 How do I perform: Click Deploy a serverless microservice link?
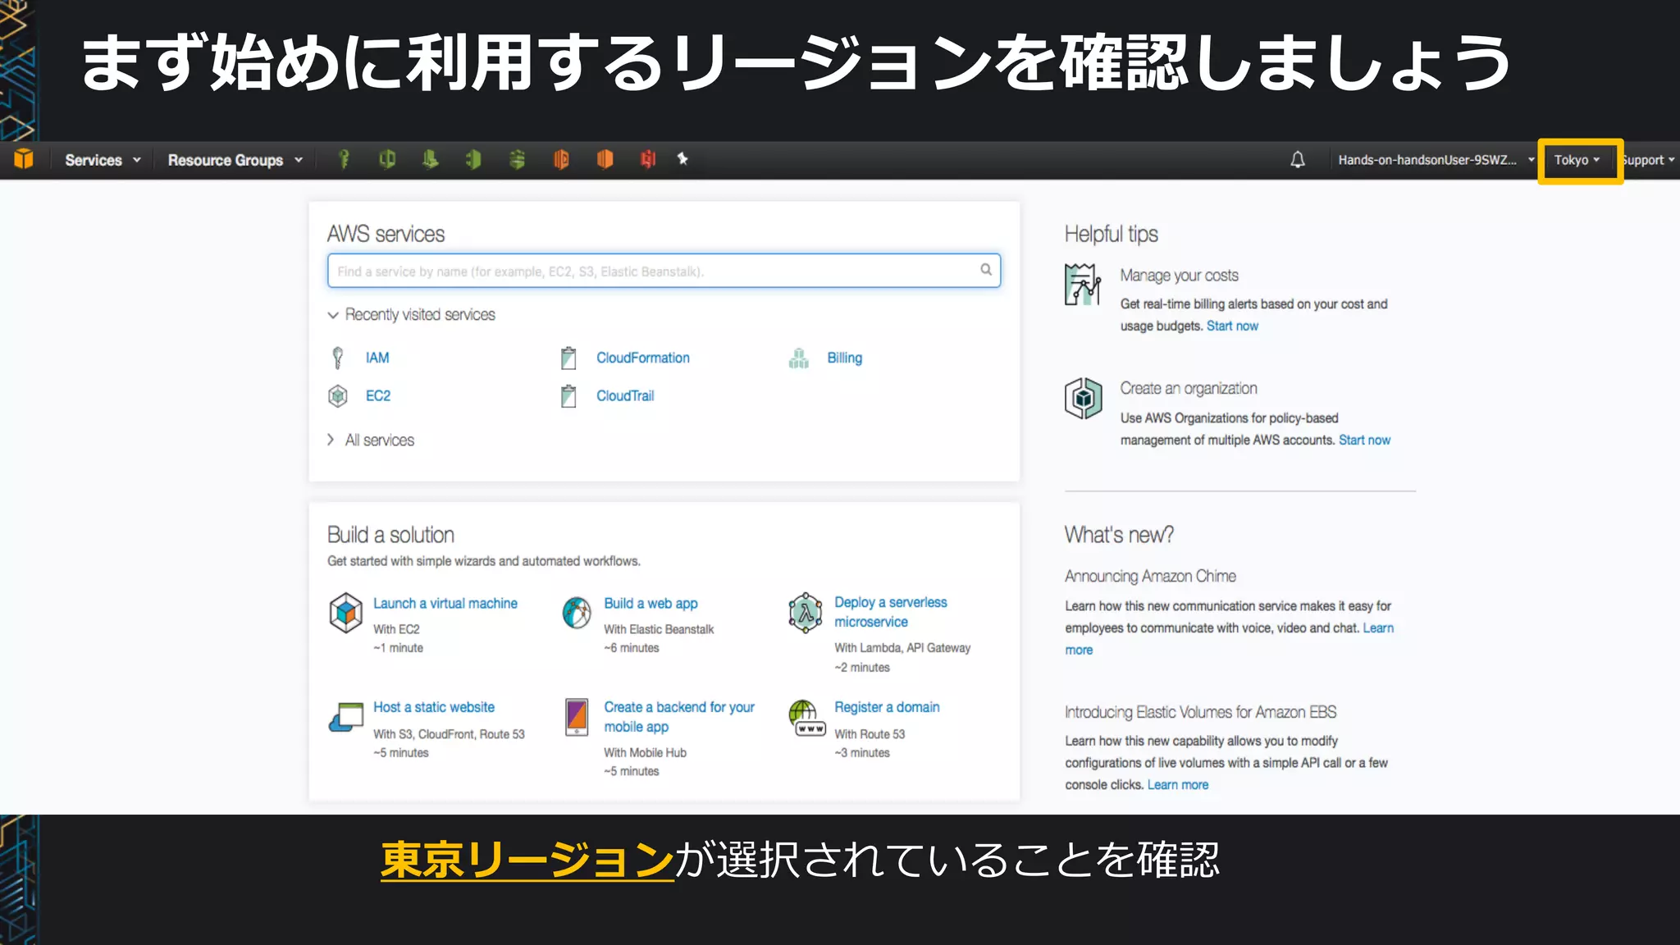891,612
